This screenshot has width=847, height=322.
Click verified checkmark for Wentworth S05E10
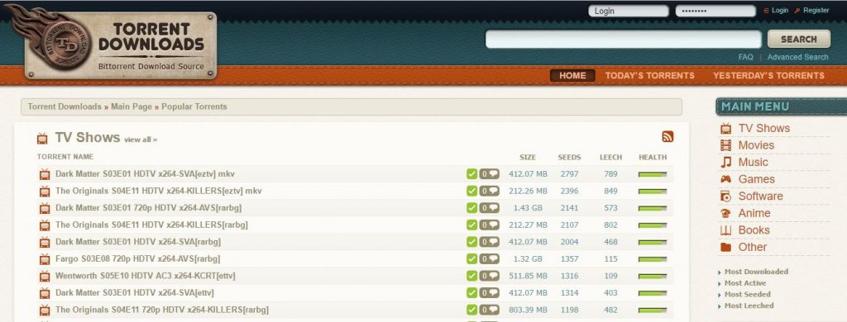472,276
